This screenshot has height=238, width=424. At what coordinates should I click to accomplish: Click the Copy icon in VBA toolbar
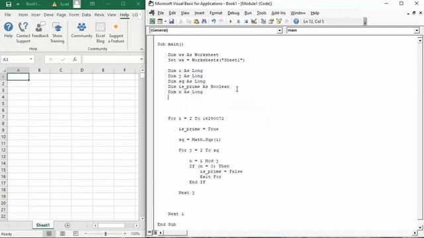point(188,21)
